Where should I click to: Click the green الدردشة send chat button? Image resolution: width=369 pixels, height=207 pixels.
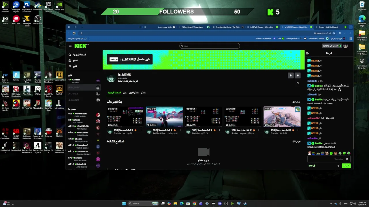pos(346,166)
